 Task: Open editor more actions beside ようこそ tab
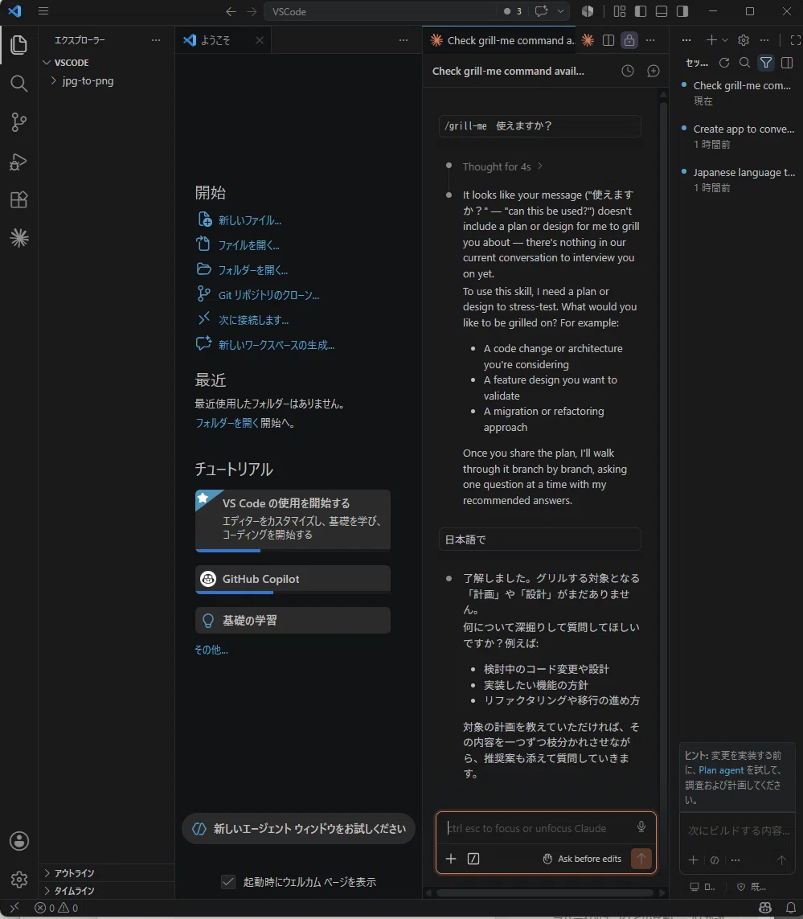point(404,40)
